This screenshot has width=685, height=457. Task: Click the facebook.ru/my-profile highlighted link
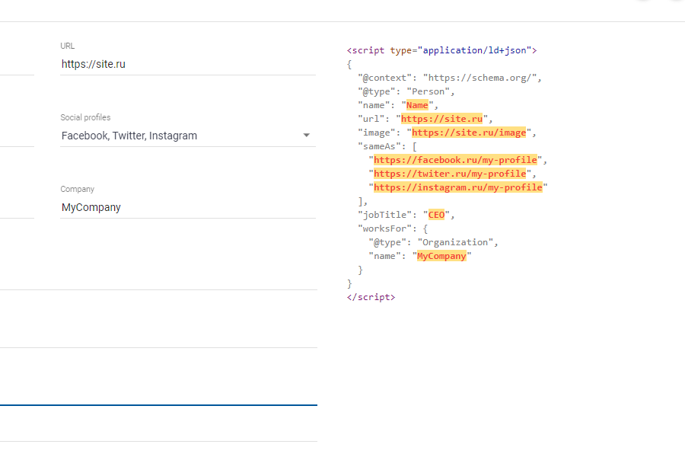coord(456,160)
